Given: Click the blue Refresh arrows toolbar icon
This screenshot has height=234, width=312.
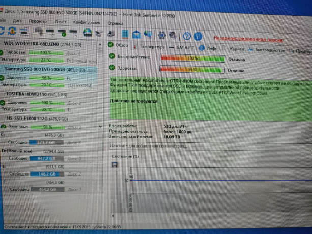Looking at the screenshot, I should coord(2,31).
